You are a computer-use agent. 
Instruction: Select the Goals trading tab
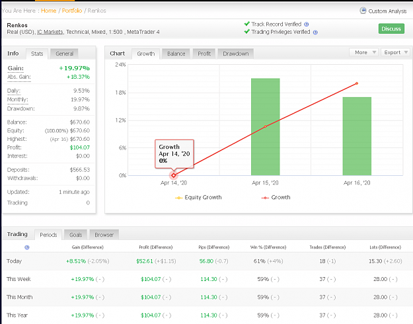[x=75, y=235]
